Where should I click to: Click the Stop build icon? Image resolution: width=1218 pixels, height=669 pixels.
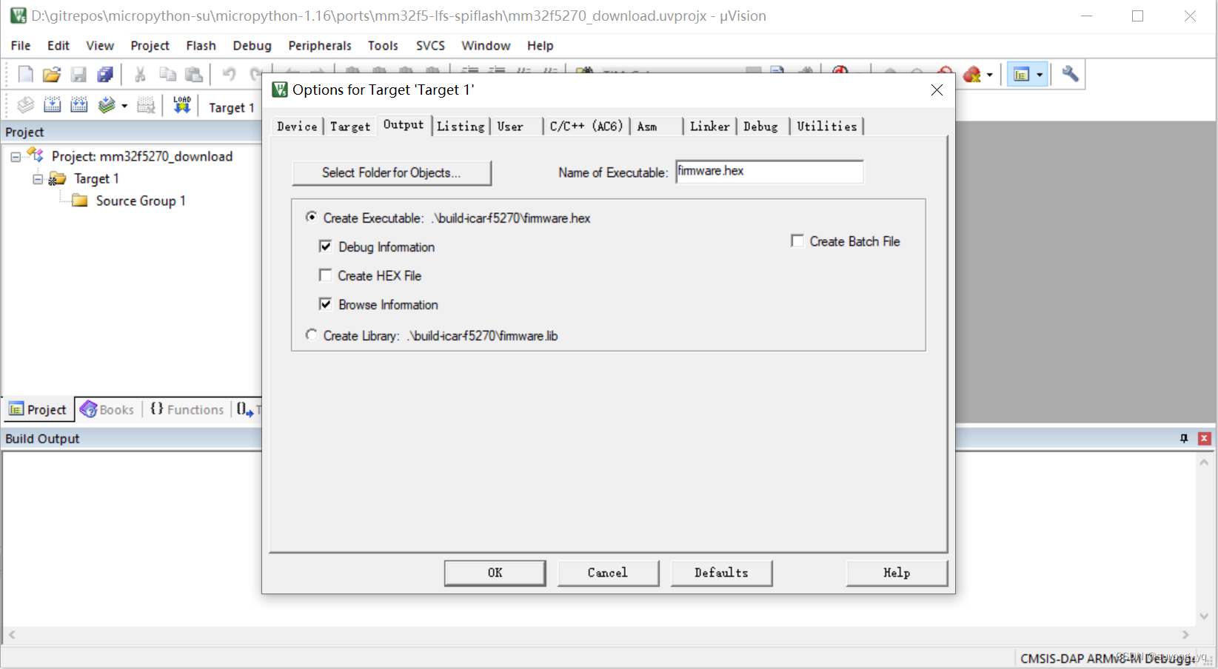pos(147,105)
